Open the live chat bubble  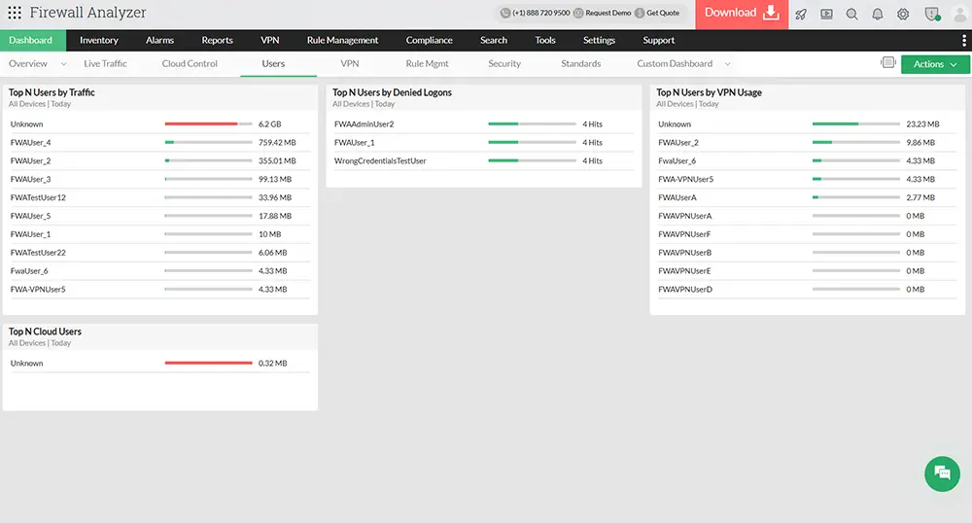tap(942, 473)
